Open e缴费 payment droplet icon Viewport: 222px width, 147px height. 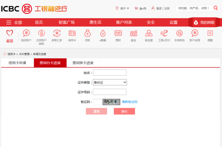(x=103, y=33)
